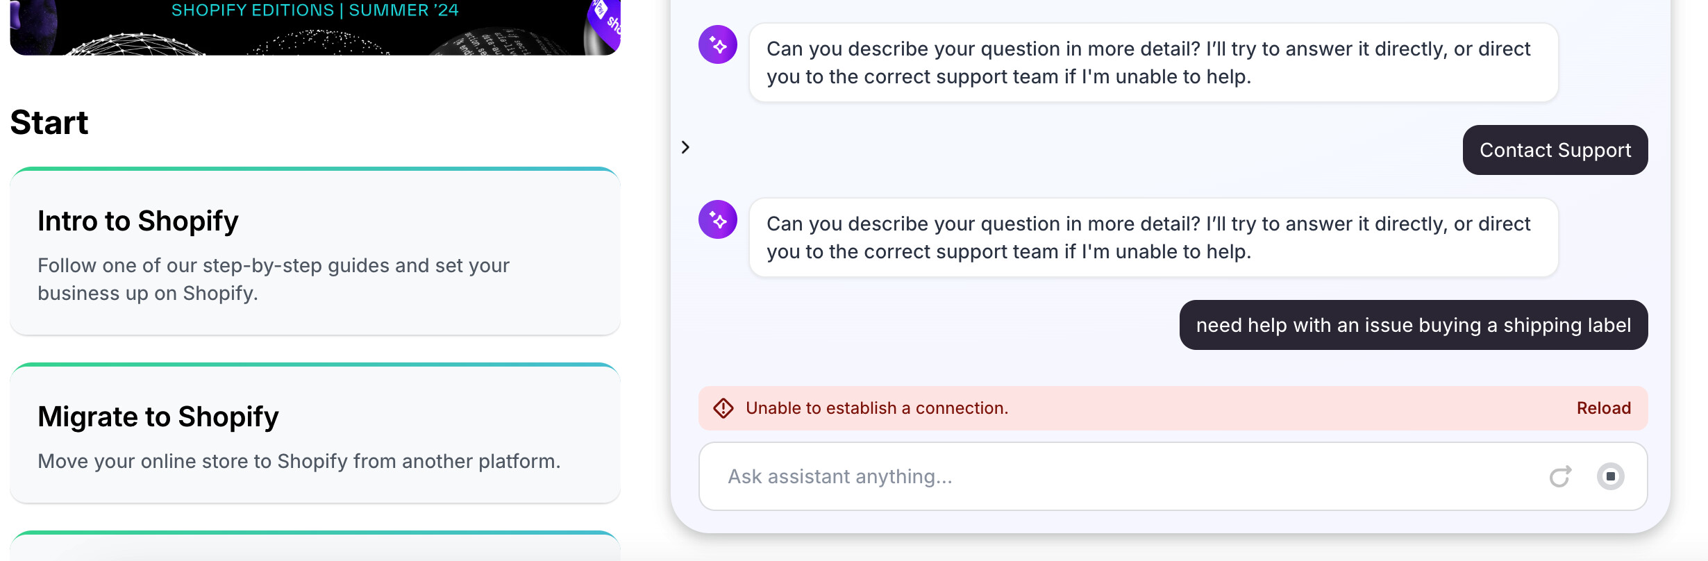Click the circular retry arrow icon in chat input
This screenshot has height=561, width=1708.
(1560, 476)
